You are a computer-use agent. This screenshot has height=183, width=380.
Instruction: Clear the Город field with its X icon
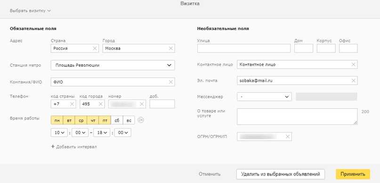coord(171,48)
